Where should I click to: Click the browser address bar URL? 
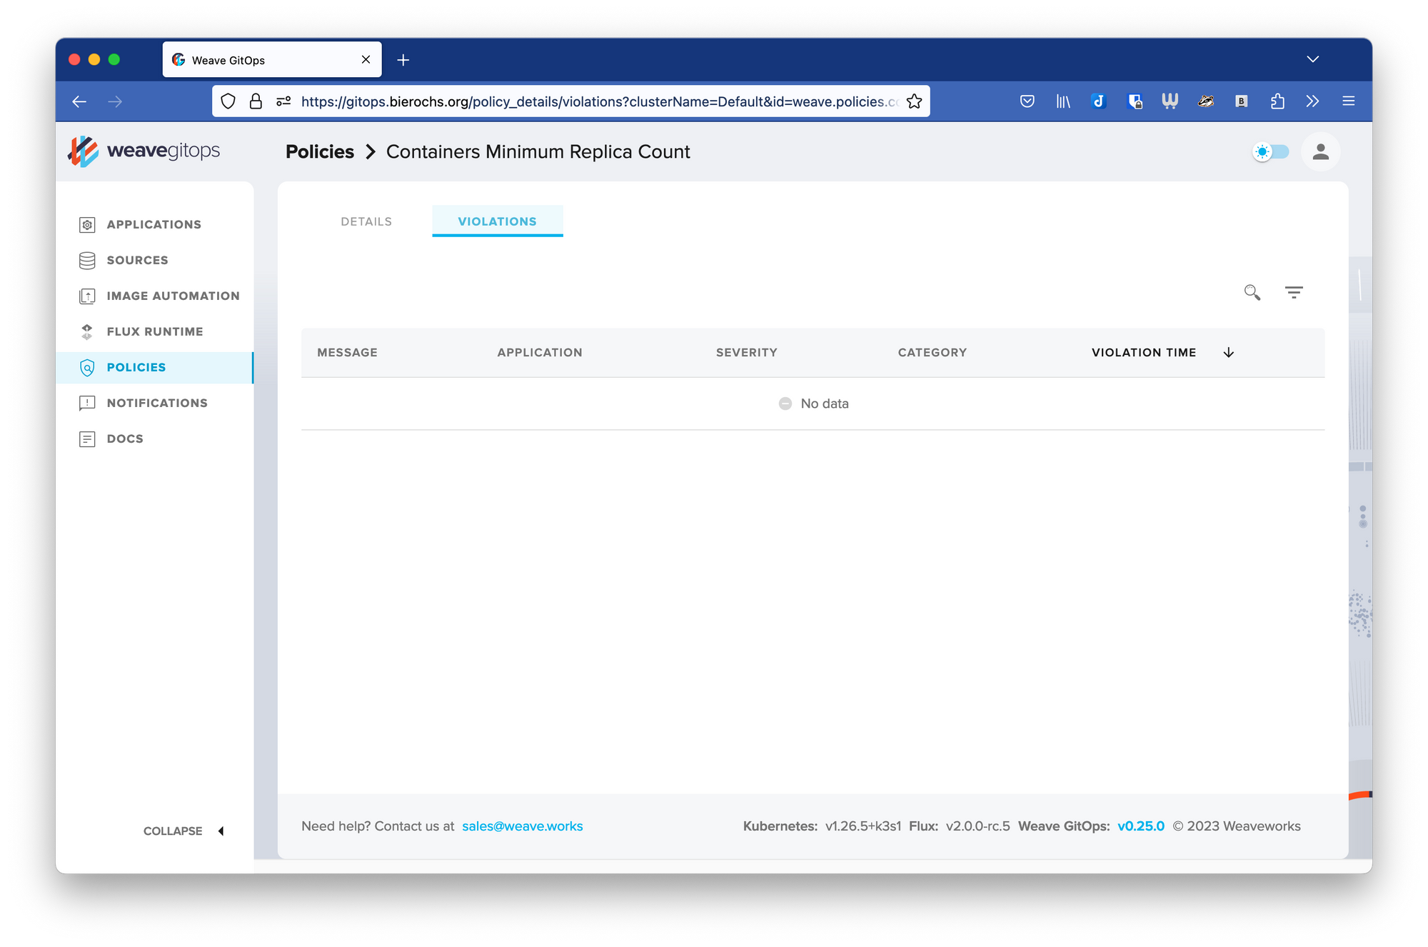[x=600, y=101]
